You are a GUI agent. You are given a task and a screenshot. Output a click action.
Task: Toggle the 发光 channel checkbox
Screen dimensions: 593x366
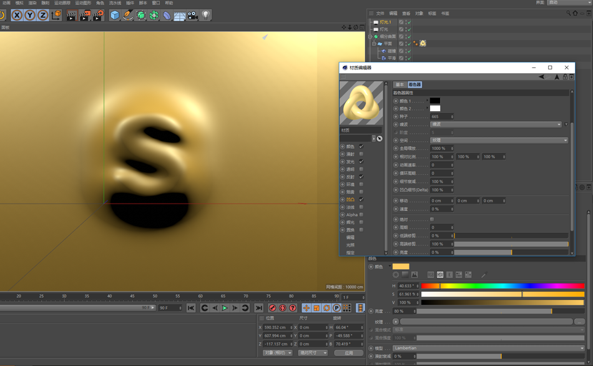point(361,162)
